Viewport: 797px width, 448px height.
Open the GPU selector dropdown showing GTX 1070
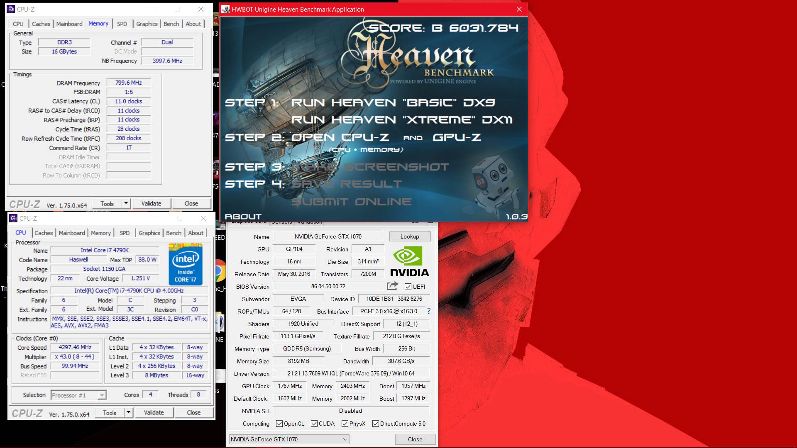289,439
